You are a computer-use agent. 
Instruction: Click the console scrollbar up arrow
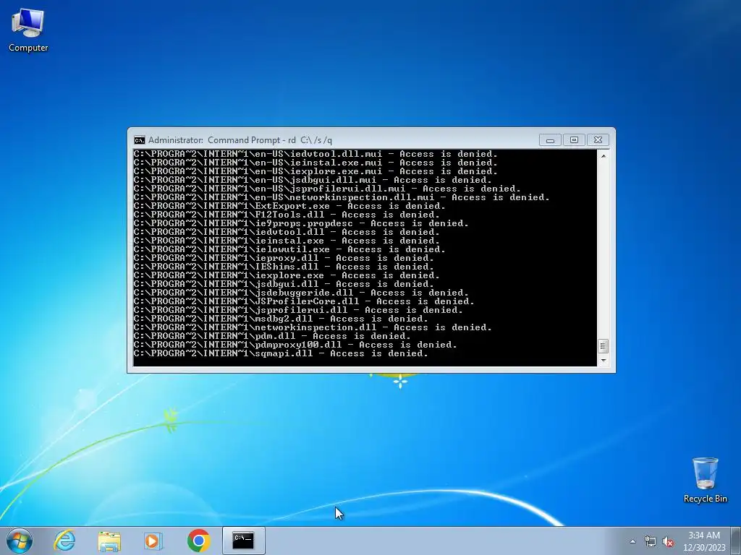pos(603,155)
